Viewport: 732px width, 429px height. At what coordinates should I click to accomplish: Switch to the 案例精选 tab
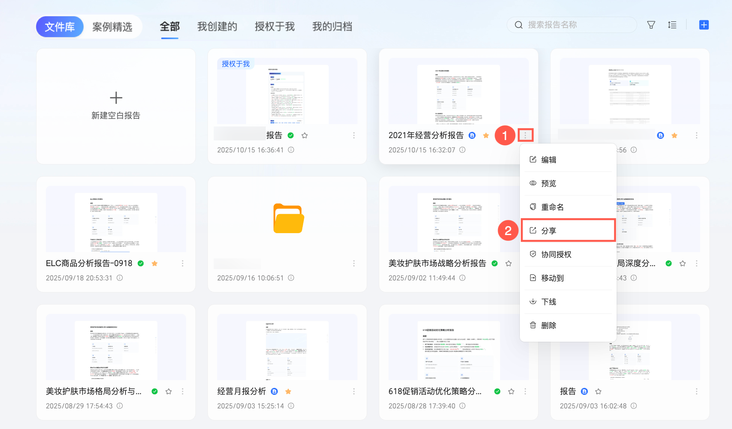click(112, 27)
